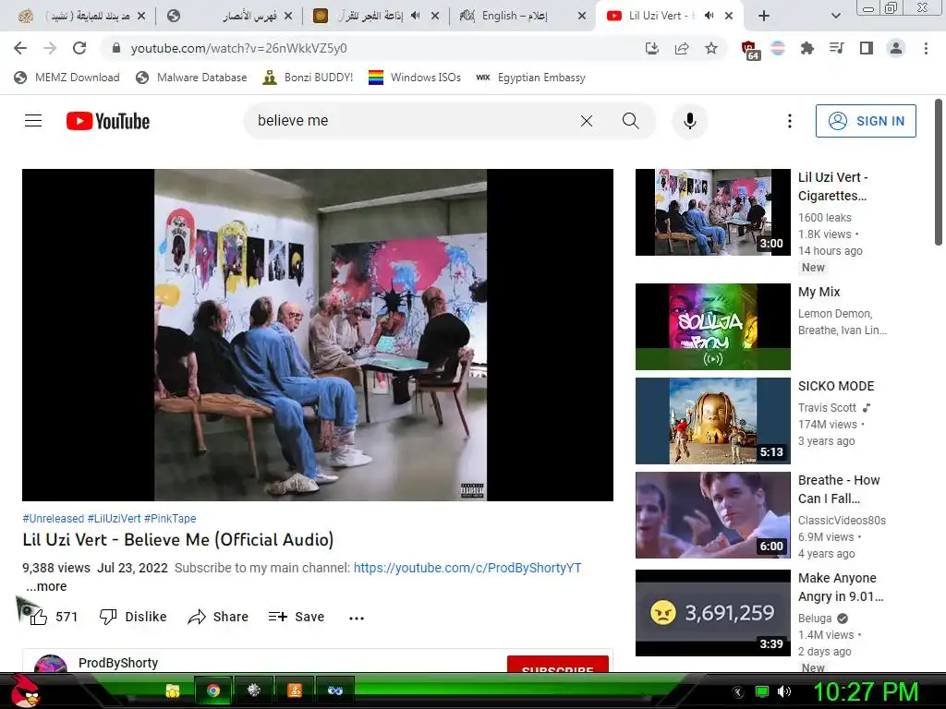This screenshot has width=946, height=709.
Task: Open YouTube settings three-dot menu
Action: click(x=789, y=121)
